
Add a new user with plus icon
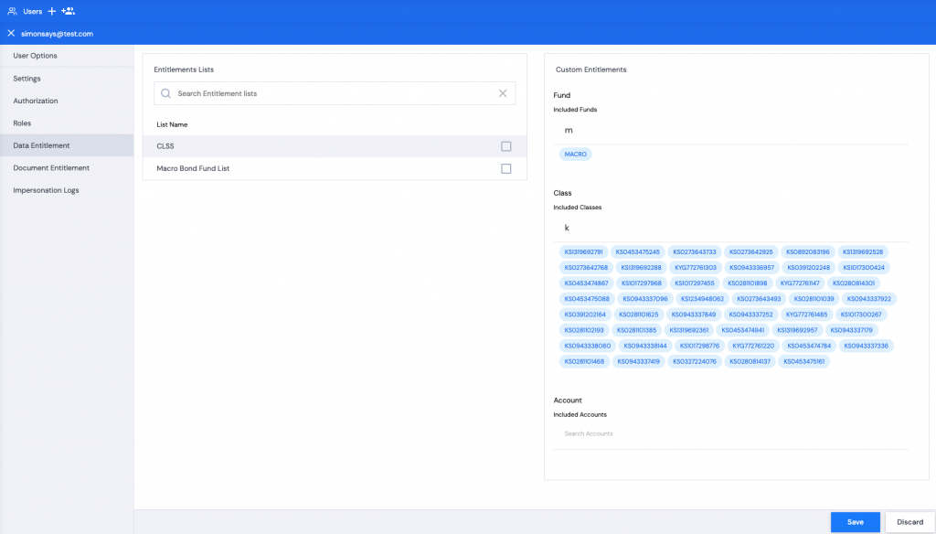pos(52,11)
